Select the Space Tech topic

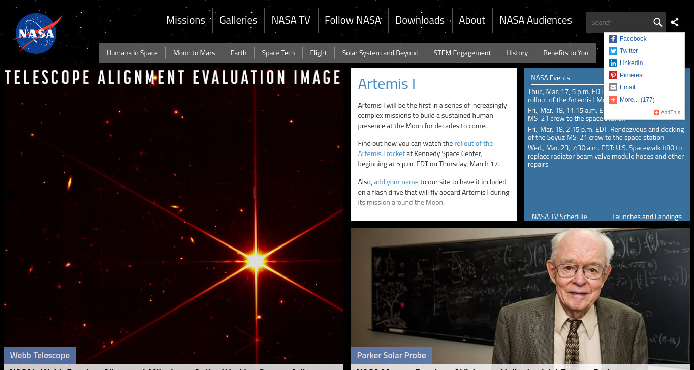point(278,53)
